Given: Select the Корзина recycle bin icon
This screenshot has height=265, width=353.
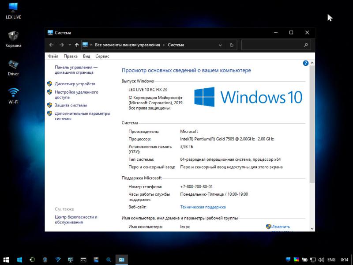Looking at the screenshot, I should [13, 39].
